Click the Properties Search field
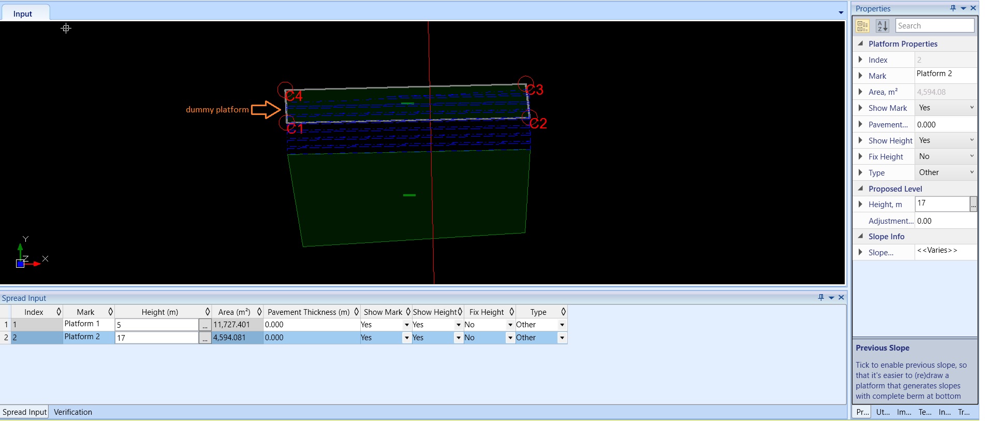 click(x=935, y=26)
